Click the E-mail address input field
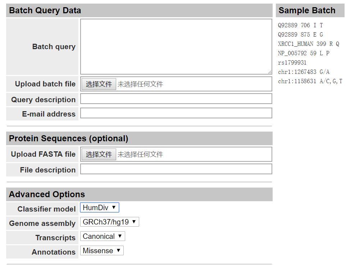346x265 pixels. point(176,113)
